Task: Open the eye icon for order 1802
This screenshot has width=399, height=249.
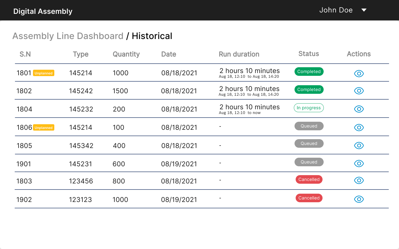Action: (x=359, y=90)
